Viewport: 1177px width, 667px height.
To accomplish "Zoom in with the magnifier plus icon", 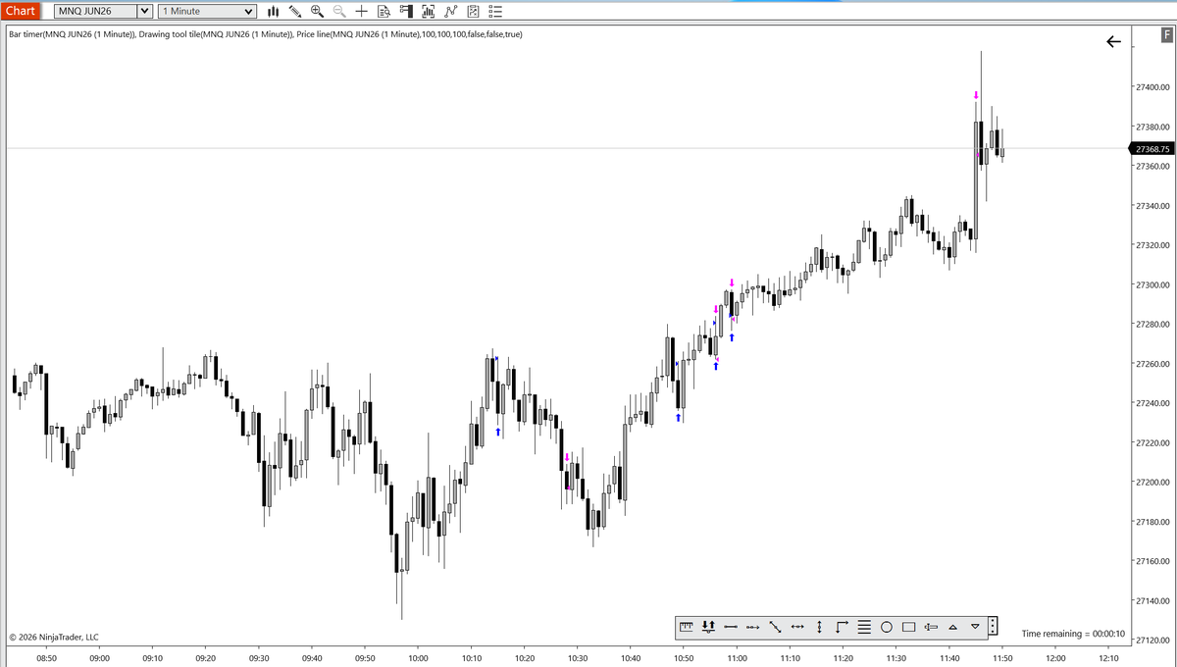I will pyautogui.click(x=317, y=12).
